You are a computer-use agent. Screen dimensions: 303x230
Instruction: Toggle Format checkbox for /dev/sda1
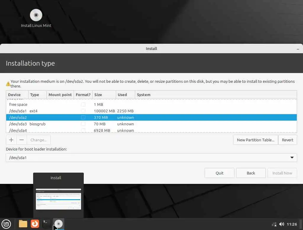(x=83, y=111)
